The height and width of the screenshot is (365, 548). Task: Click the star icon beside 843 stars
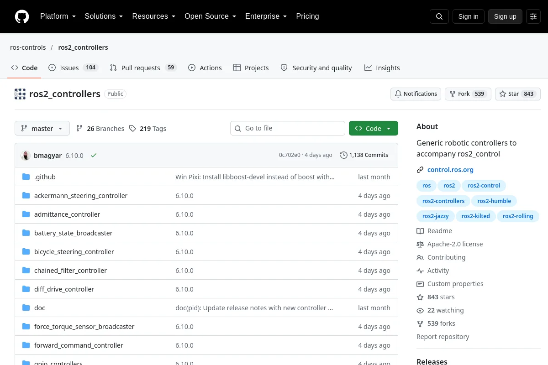tap(420, 297)
